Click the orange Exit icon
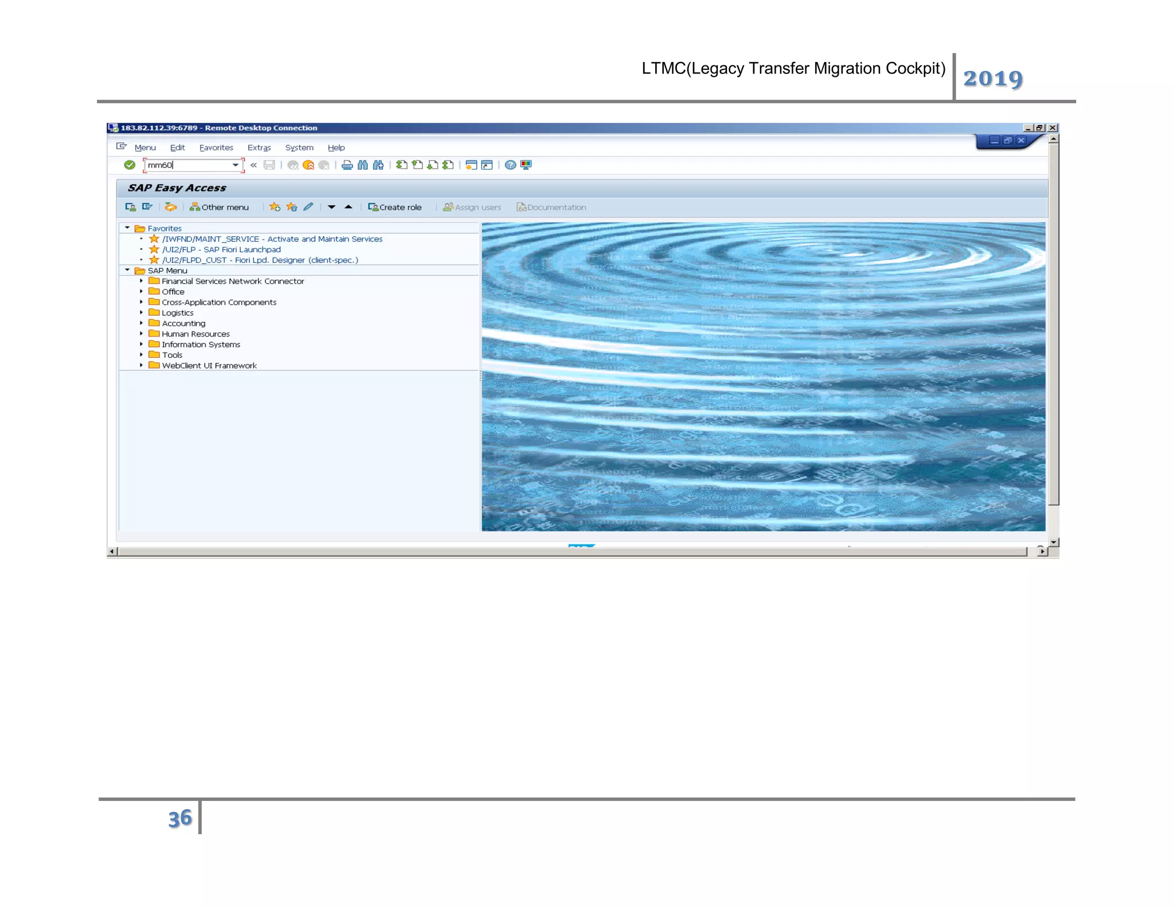 [x=308, y=165]
